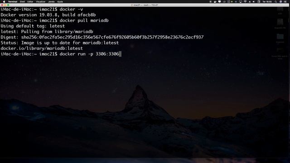Close the Terminal window with red button

coord(2,5)
